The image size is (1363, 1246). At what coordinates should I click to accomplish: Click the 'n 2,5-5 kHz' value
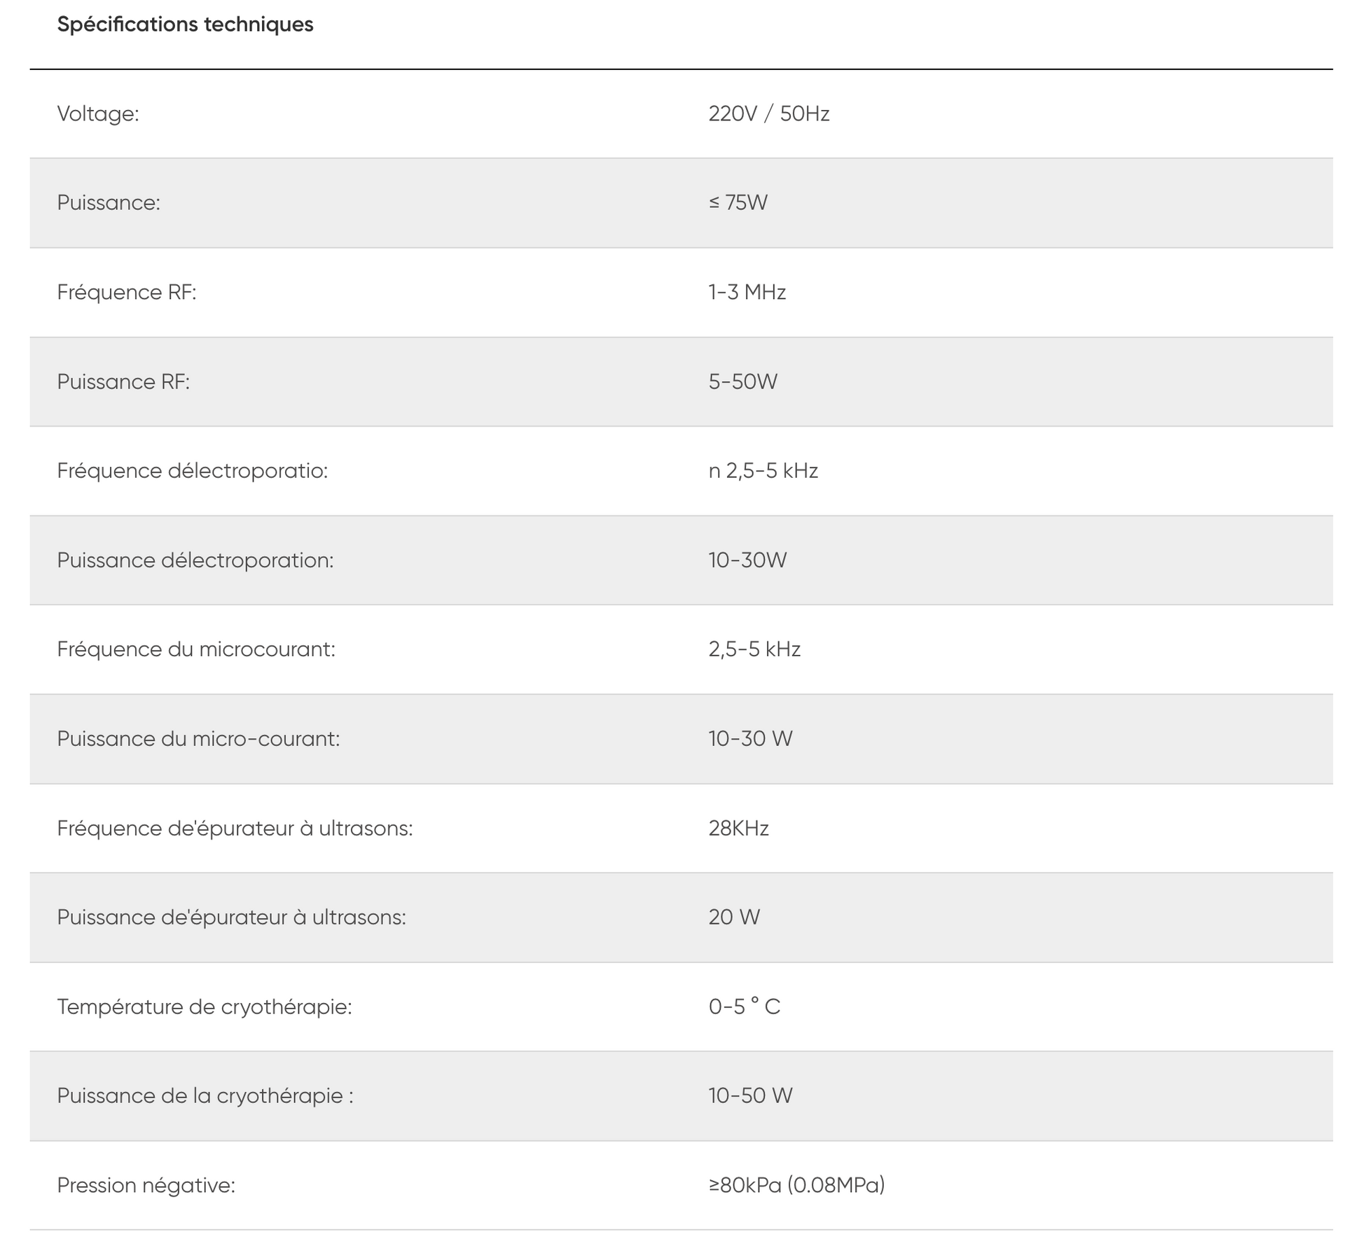pos(763,471)
